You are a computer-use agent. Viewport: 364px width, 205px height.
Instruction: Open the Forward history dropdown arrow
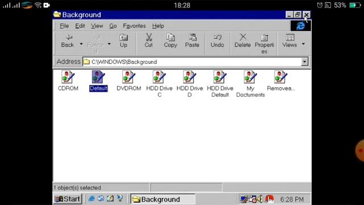point(109,44)
